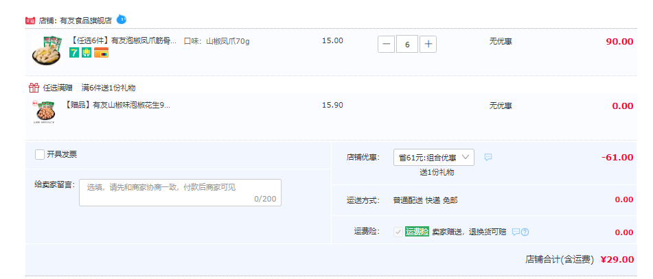The width and height of the screenshot is (653, 279).
Task: Click the 送1份礼物 text under dropdown
Action: coord(437,172)
